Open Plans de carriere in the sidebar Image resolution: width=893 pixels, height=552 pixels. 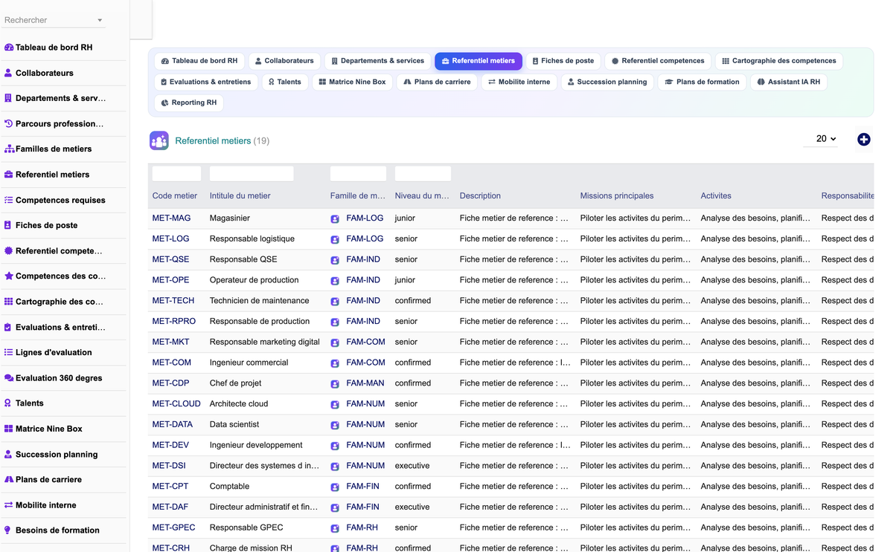(x=48, y=479)
